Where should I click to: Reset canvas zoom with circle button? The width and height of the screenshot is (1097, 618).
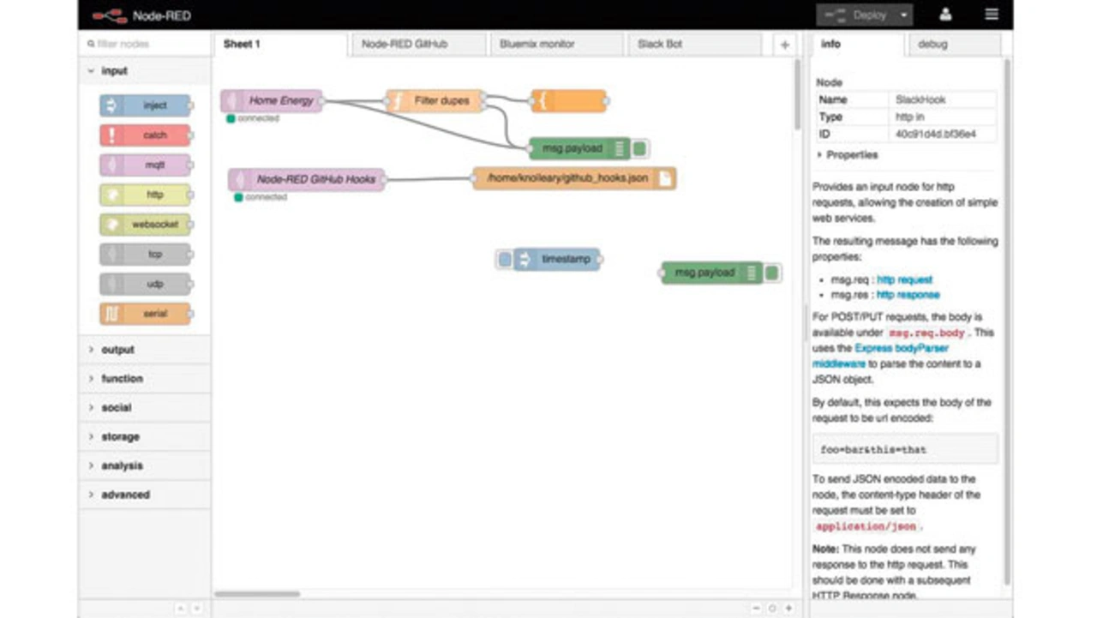(772, 608)
